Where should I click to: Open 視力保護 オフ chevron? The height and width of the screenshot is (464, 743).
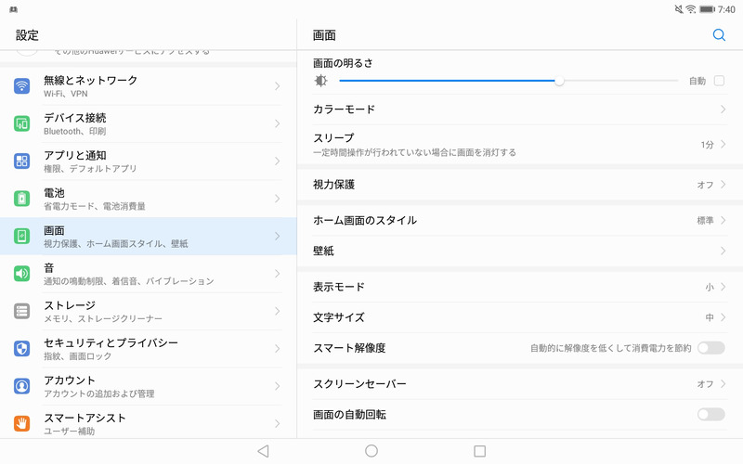723,184
